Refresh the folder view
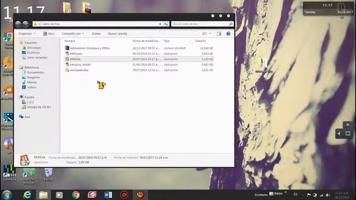 click(166, 24)
